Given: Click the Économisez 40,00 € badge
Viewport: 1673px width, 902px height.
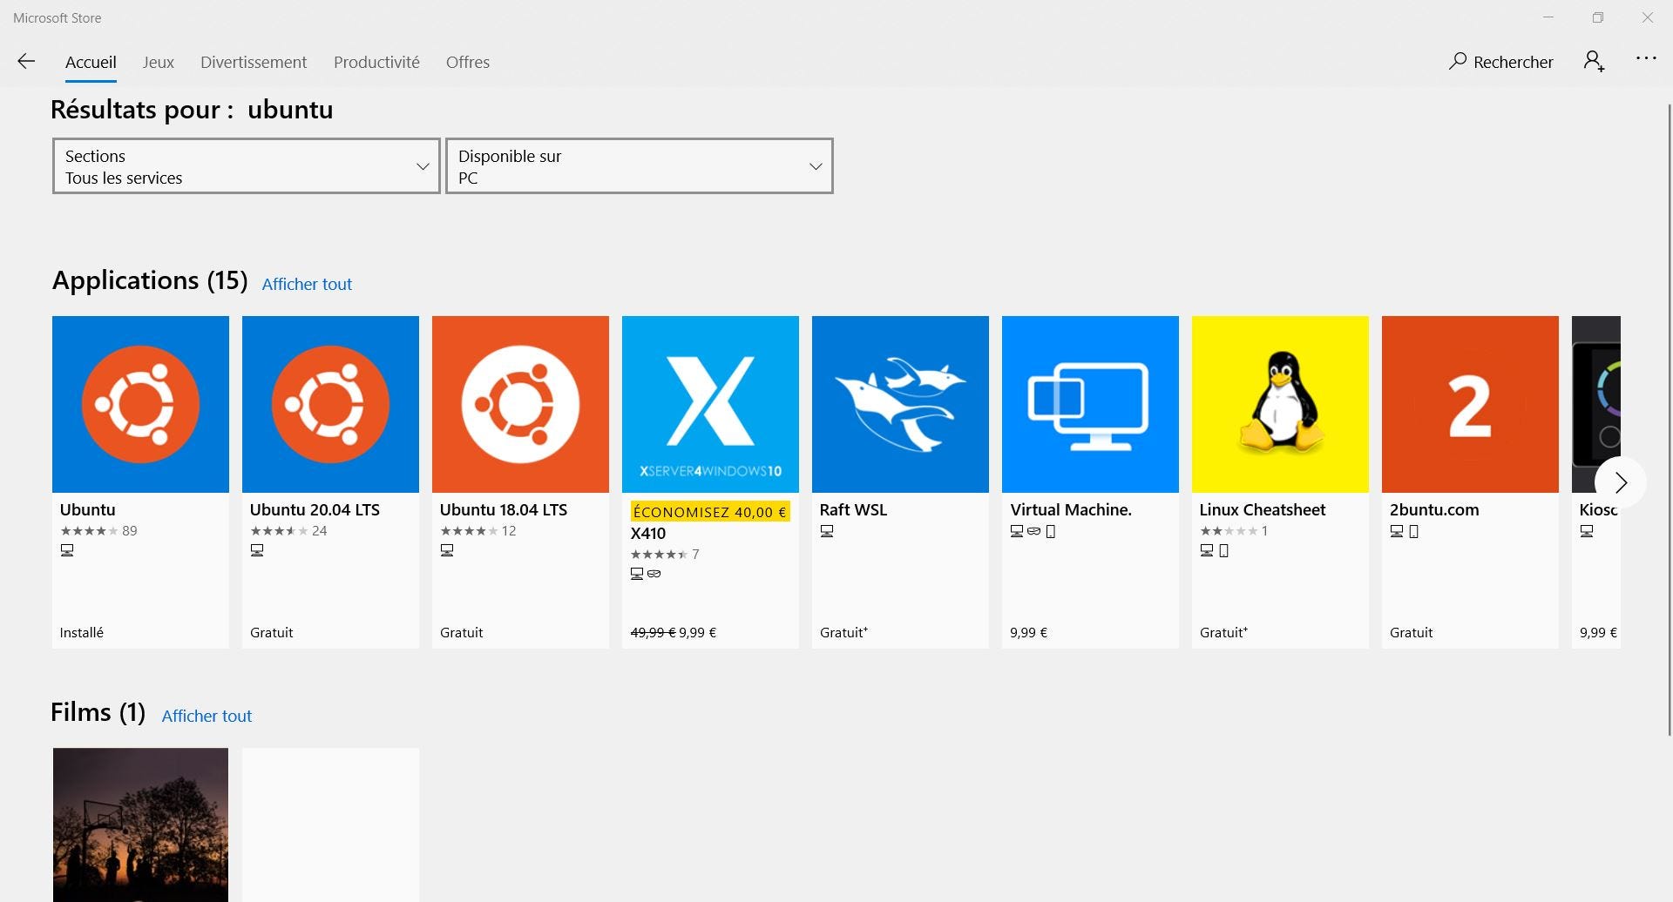Looking at the screenshot, I should (x=710, y=512).
